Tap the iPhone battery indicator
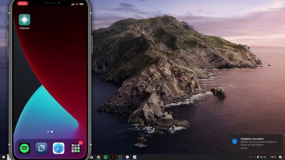Viewport: 285px width, 160px height. coord(81,4)
